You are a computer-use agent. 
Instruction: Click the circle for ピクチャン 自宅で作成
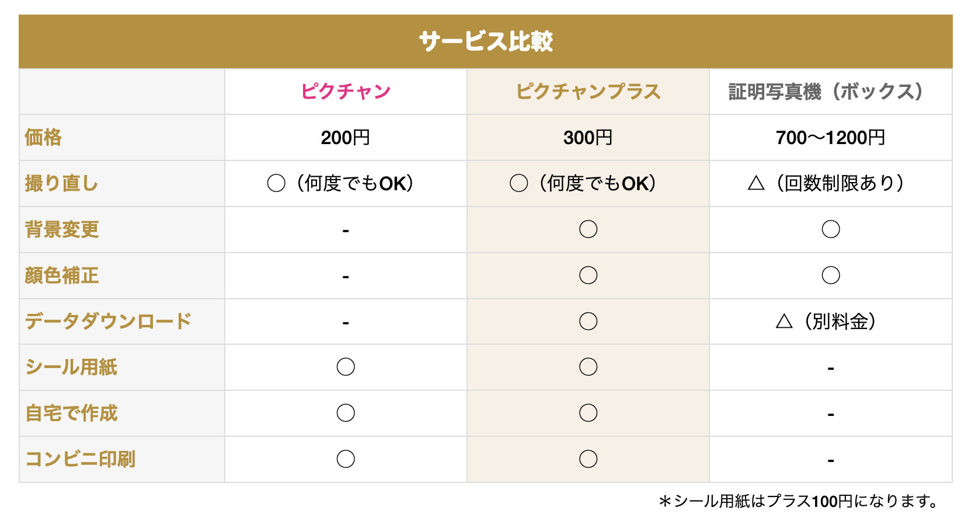(x=346, y=413)
